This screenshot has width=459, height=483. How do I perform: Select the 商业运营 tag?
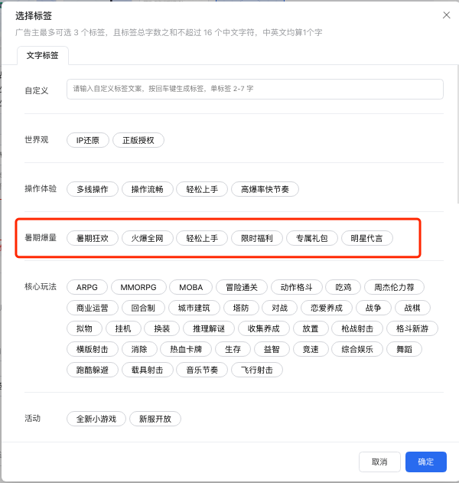tap(93, 308)
